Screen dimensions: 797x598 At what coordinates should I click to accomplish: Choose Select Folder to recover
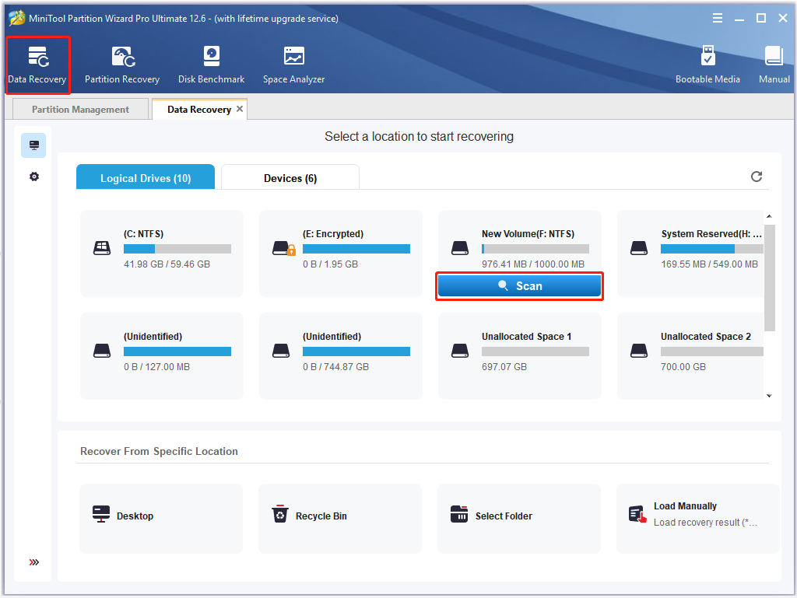click(519, 518)
